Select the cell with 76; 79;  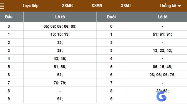60,83
